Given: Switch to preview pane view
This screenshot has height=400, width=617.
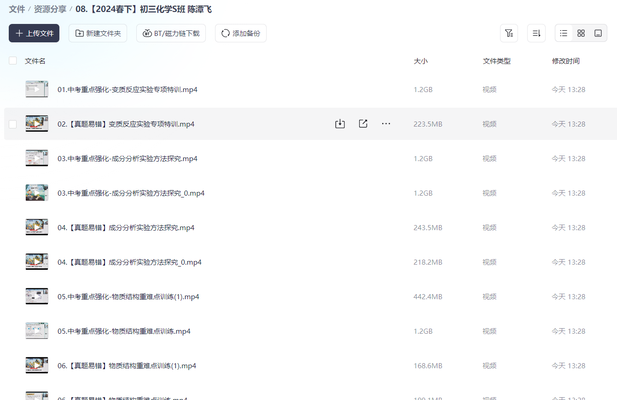Looking at the screenshot, I should tap(598, 33).
